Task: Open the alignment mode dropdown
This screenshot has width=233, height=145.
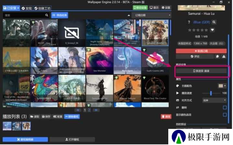Action: coord(214,100)
